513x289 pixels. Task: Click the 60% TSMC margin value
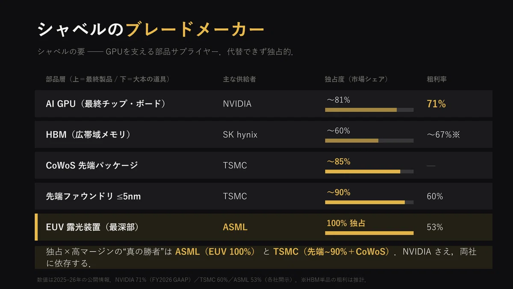435,196
